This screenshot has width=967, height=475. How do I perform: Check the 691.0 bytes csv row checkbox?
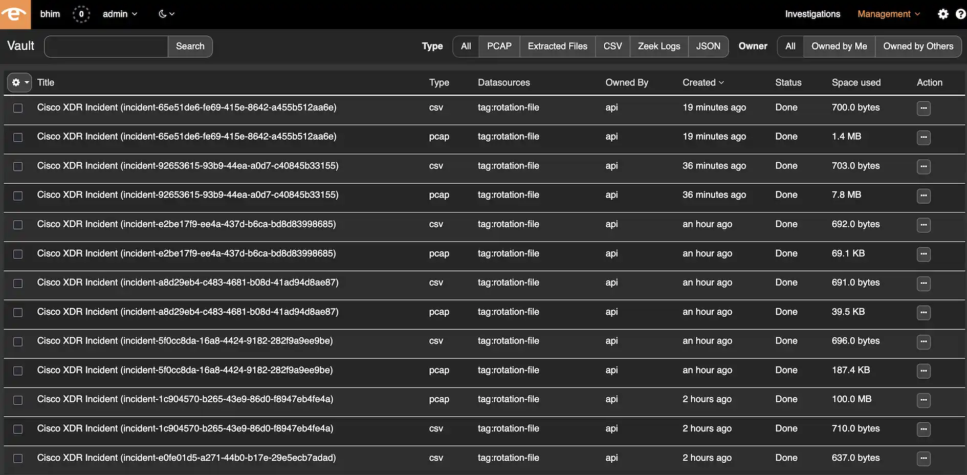point(18,283)
